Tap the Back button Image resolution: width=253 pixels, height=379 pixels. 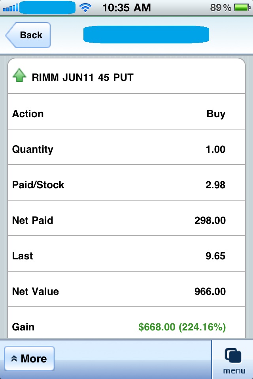[28, 35]
